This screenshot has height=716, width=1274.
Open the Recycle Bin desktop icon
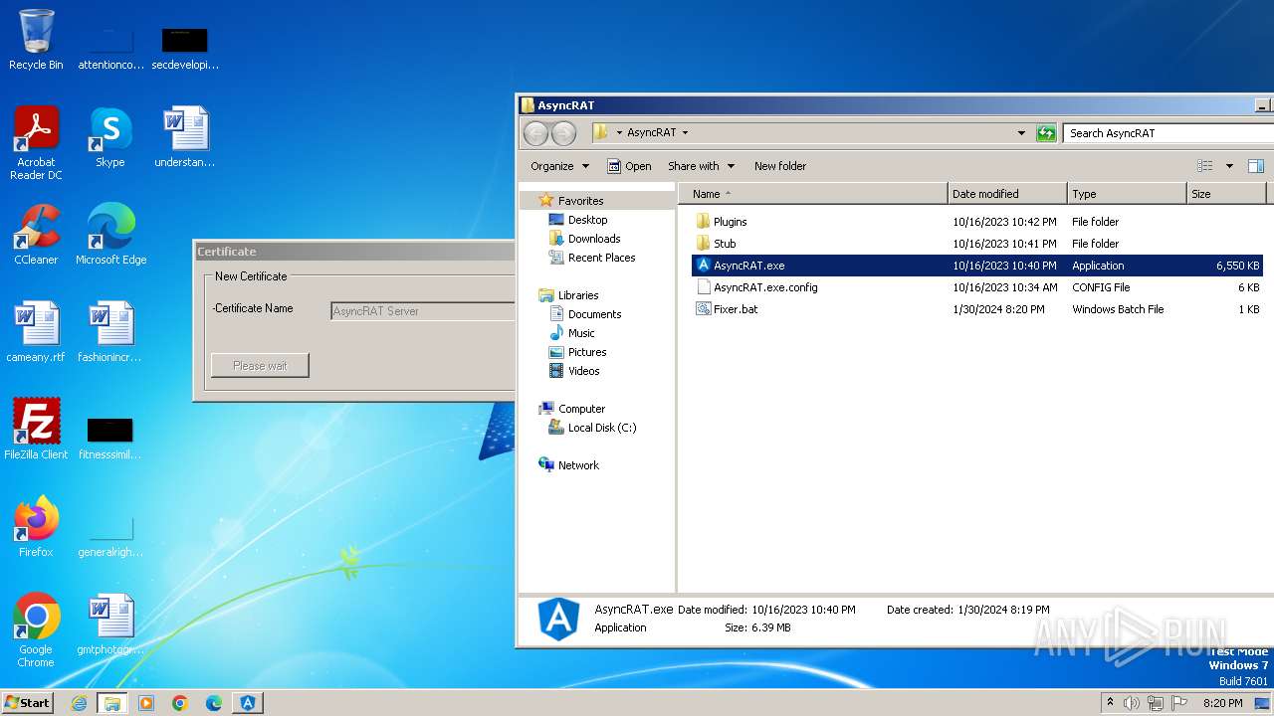(x=36, y=40)
